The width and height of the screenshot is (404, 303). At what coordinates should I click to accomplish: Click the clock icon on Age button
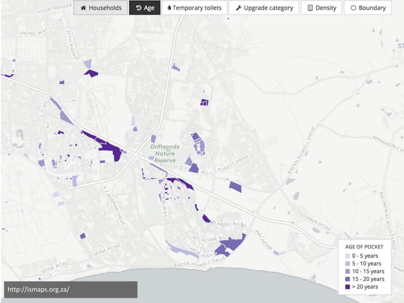[x=138, y=8]
